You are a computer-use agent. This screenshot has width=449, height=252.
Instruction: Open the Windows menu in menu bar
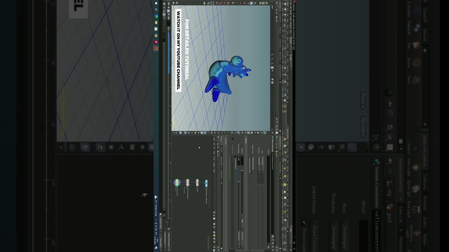pyautogui.click(x=290, y=26)
